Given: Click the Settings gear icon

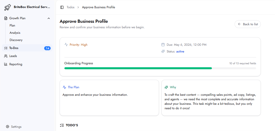Looking at the screenshot, I should tap(7, 127).
